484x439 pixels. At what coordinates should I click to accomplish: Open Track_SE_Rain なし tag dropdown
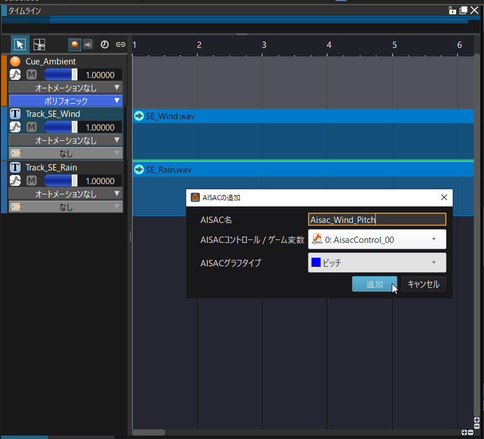point(65,207)
